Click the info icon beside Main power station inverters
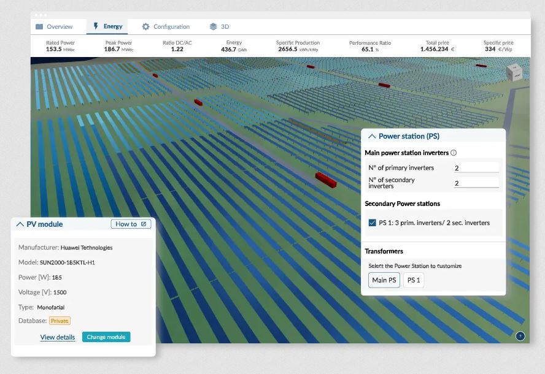Image resolution: width=545 pixels, height=374 pixels. tap(454, 153)
